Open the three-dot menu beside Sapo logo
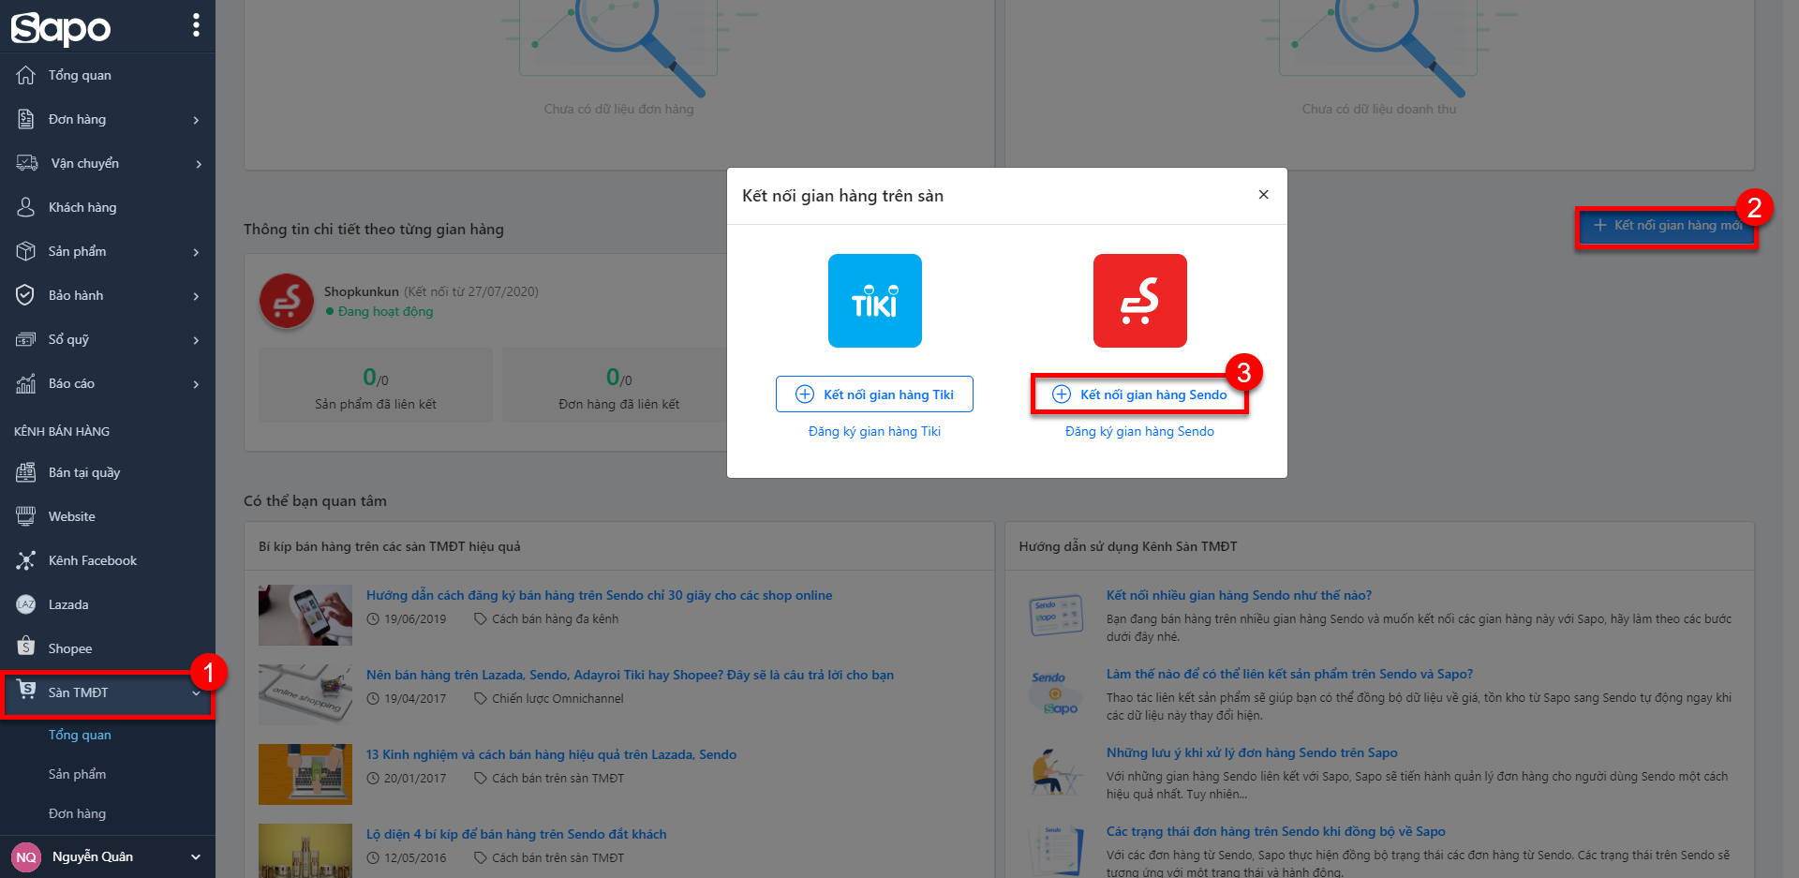The width and height of the screenshot is (1799, 878). click(x=196, y=25)
